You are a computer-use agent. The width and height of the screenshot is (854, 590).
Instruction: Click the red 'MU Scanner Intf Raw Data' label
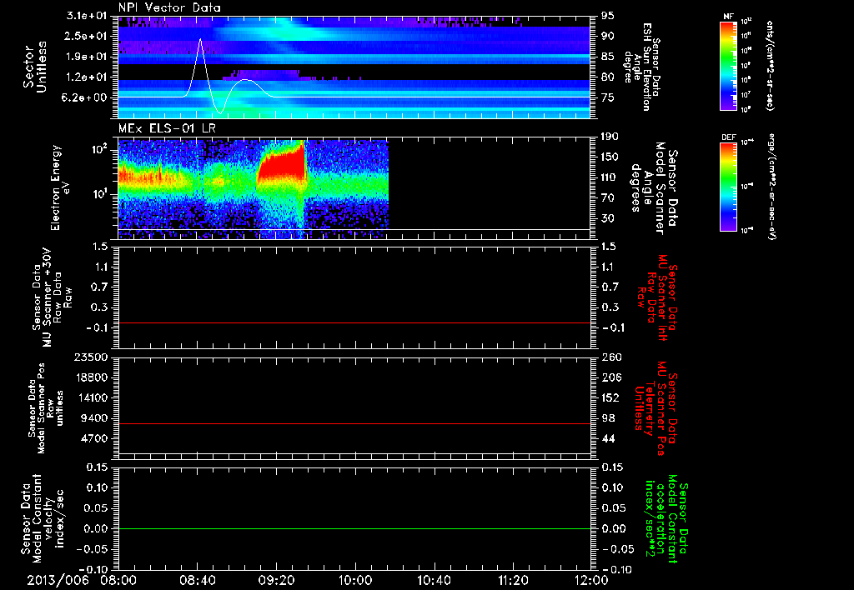point(657,297)
